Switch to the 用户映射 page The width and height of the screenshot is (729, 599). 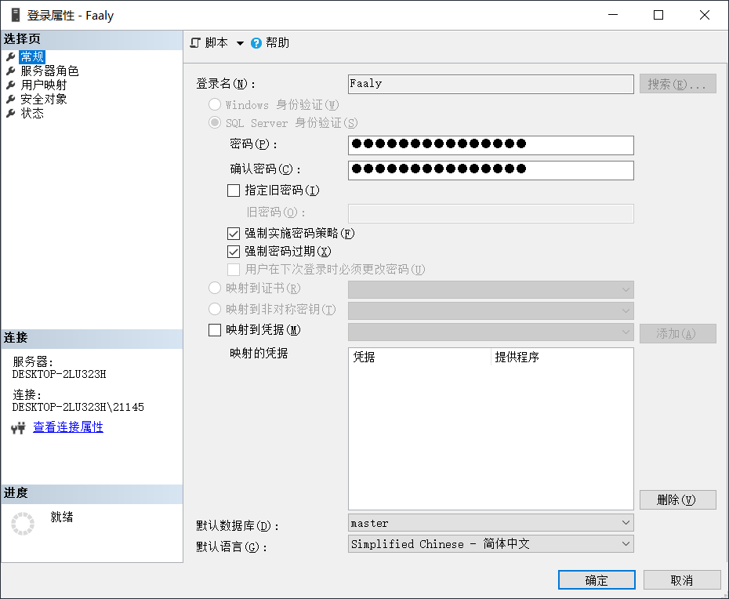pos(44,85)
